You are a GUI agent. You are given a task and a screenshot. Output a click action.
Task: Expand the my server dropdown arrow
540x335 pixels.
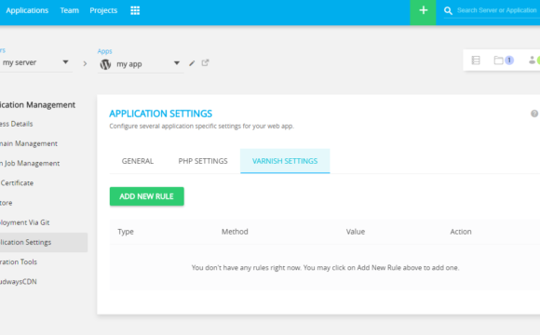pyautogui.click(x=65, y=62)
